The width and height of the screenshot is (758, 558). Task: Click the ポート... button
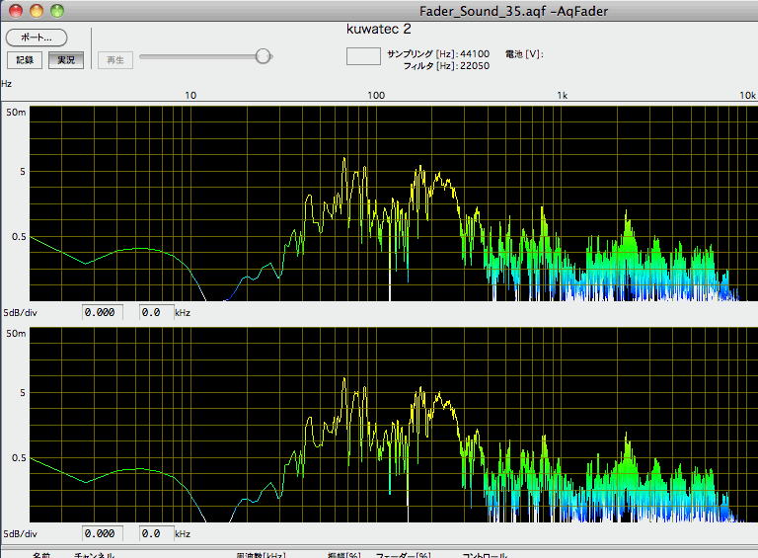[x=37, y=38]
